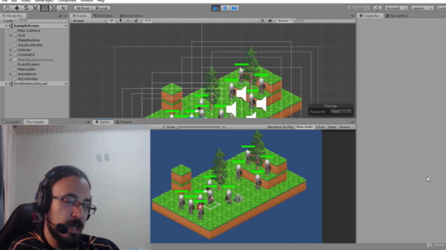Select the Move tool

[x=17, y=8]
